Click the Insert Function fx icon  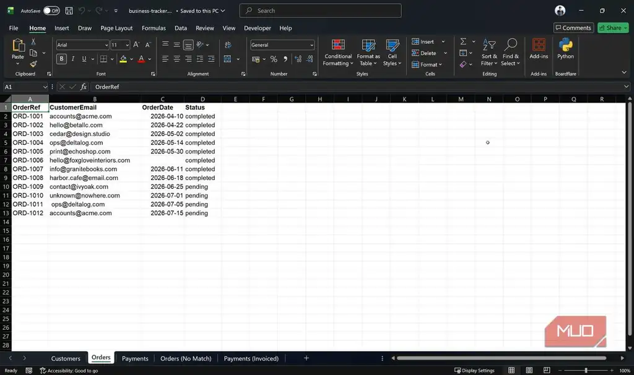(x=84, y=87)
